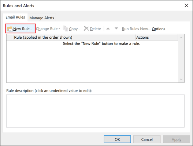Open the Change Rule dropdown
Viewport: 193px width, 146px height.
click(48, 29)
